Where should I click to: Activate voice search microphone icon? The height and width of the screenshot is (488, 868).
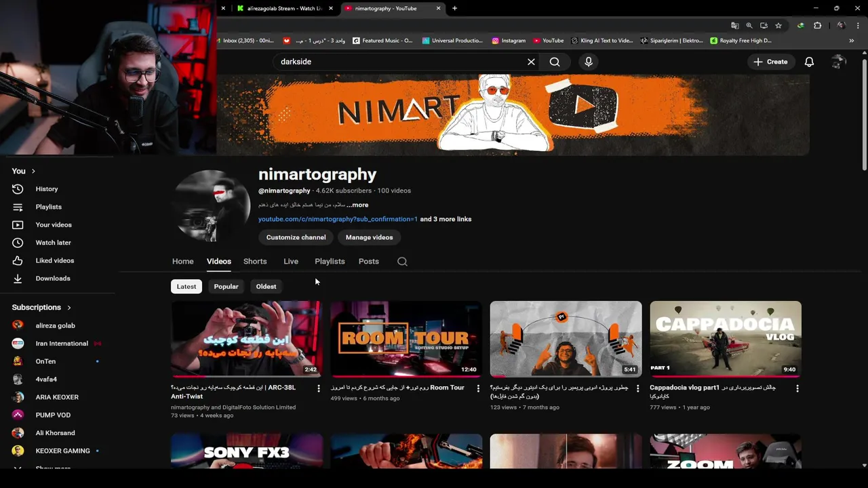[x=589, y=62]
